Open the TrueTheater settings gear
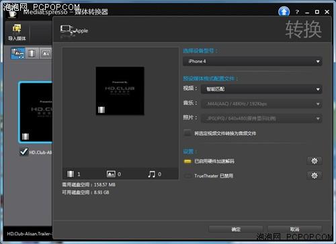 (x=314, y=175)
